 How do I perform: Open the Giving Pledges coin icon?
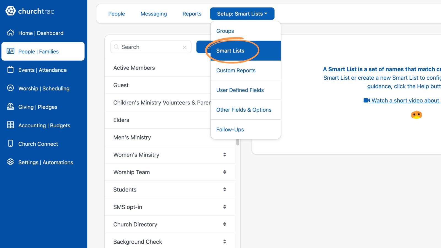[10, 106]
